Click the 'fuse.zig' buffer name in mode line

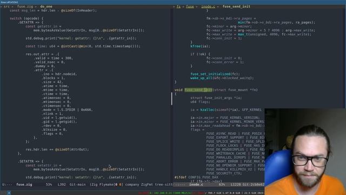24,184
